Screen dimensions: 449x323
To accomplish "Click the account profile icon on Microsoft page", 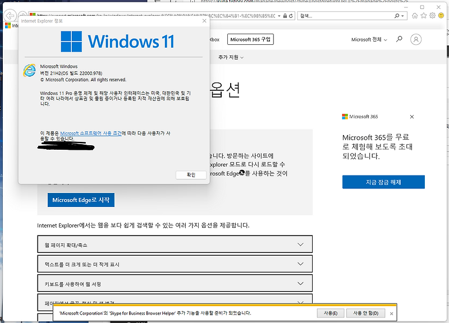I will click(x=415, y=39).
